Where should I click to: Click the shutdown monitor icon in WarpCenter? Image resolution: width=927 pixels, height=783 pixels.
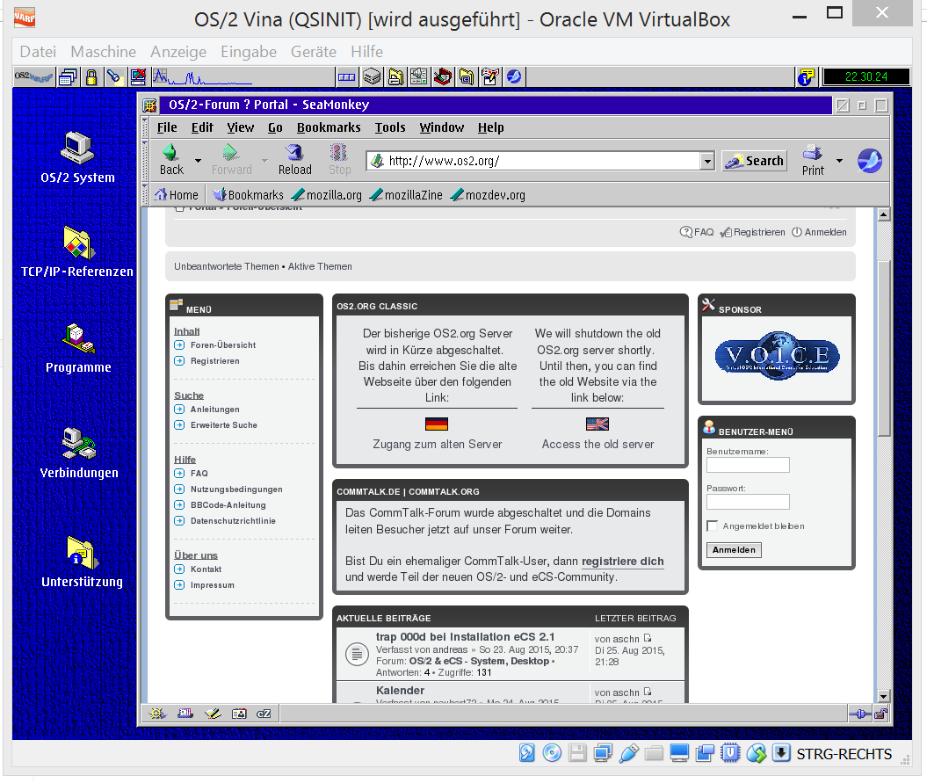[138, 76]
